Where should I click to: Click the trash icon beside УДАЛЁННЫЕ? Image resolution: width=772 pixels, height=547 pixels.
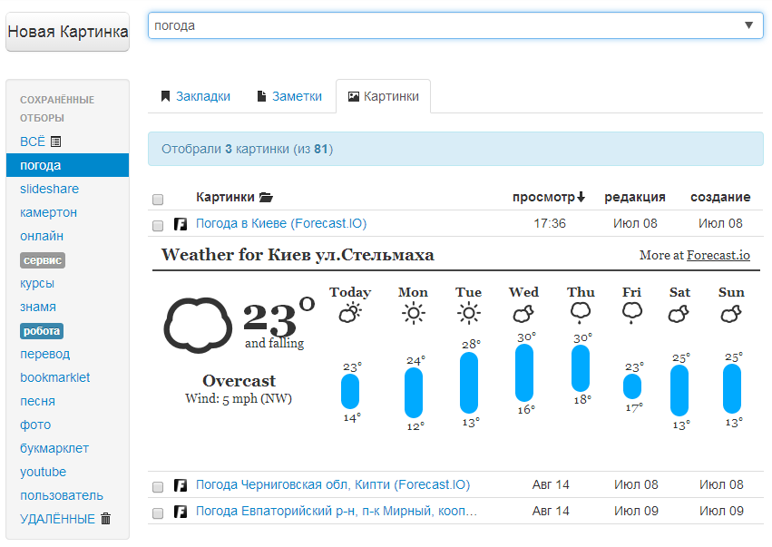pyautogui.click(x=105, y=519)
